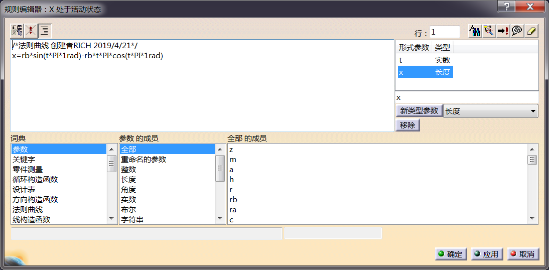The width and height of the screenshot is (549, 270).
Task: Click dictionary list scroll down arrow
Action: (x=112, y=218)
